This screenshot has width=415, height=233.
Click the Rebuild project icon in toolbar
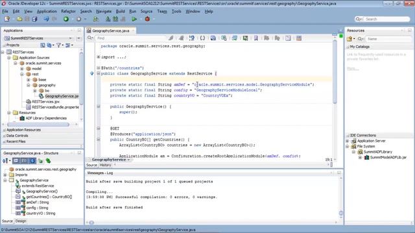pos(115,19)
